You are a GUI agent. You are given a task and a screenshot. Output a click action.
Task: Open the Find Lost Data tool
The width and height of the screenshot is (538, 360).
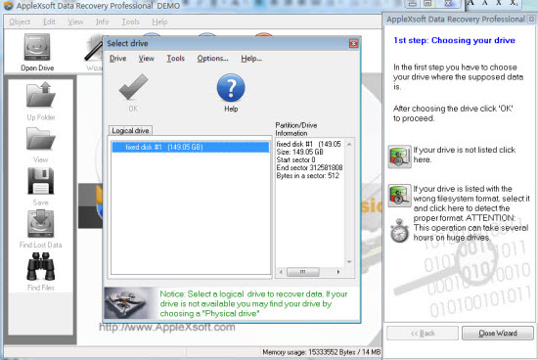pos(41,223)
